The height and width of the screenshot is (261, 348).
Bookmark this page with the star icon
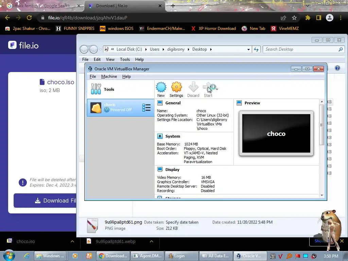(294, 18)
